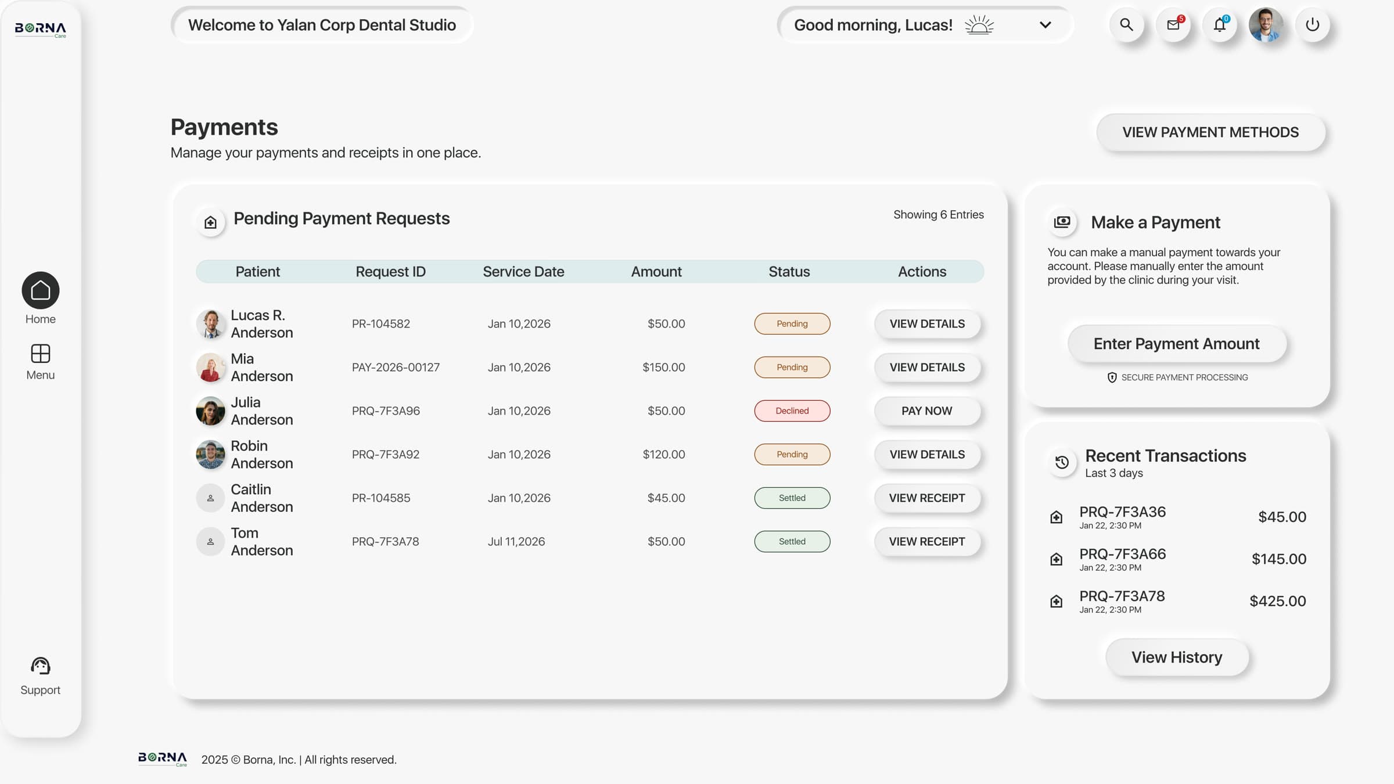Open the Support headset icon

(x=40, y=666)
